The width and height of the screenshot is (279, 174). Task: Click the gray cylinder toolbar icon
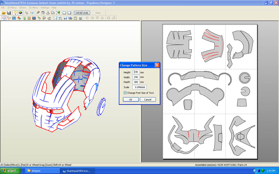[43, 13]
